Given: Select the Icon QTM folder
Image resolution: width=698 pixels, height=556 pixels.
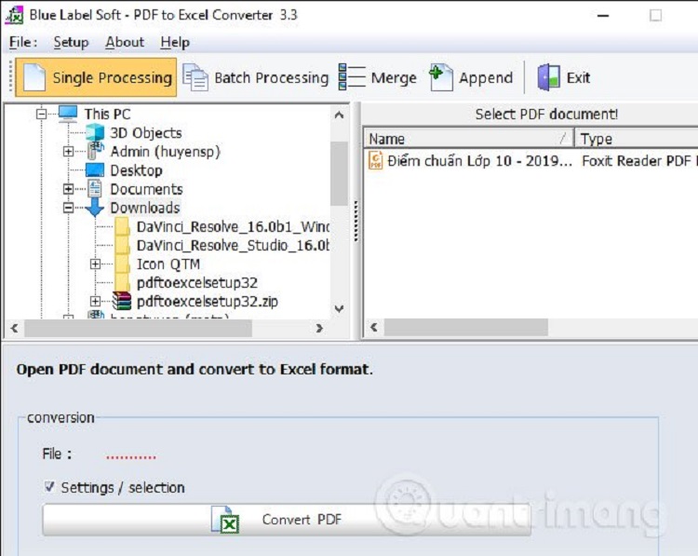Looking at the screenshot, I should coord(168,264).
